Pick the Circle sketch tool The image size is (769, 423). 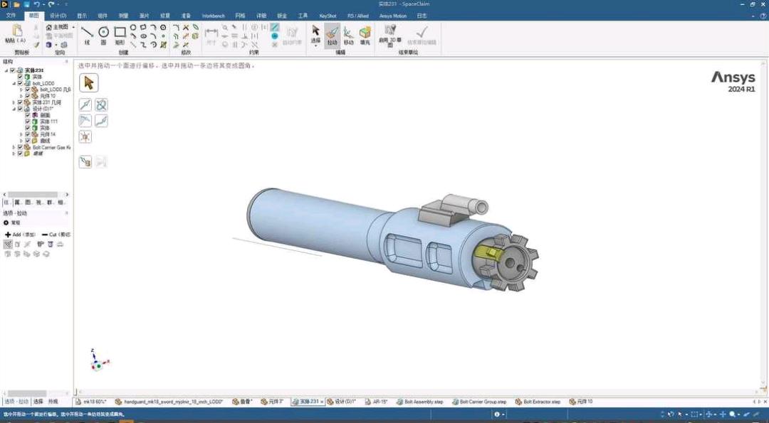tap(103, 34)
